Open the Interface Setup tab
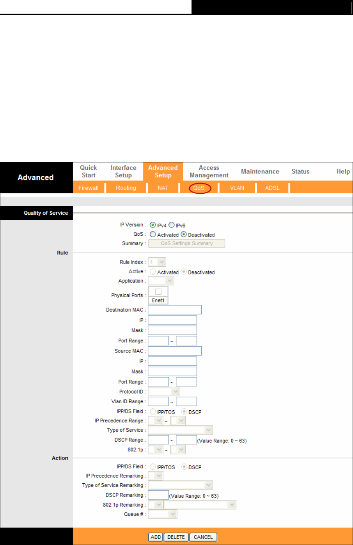 pyautogui.click(x=123, y=171)
